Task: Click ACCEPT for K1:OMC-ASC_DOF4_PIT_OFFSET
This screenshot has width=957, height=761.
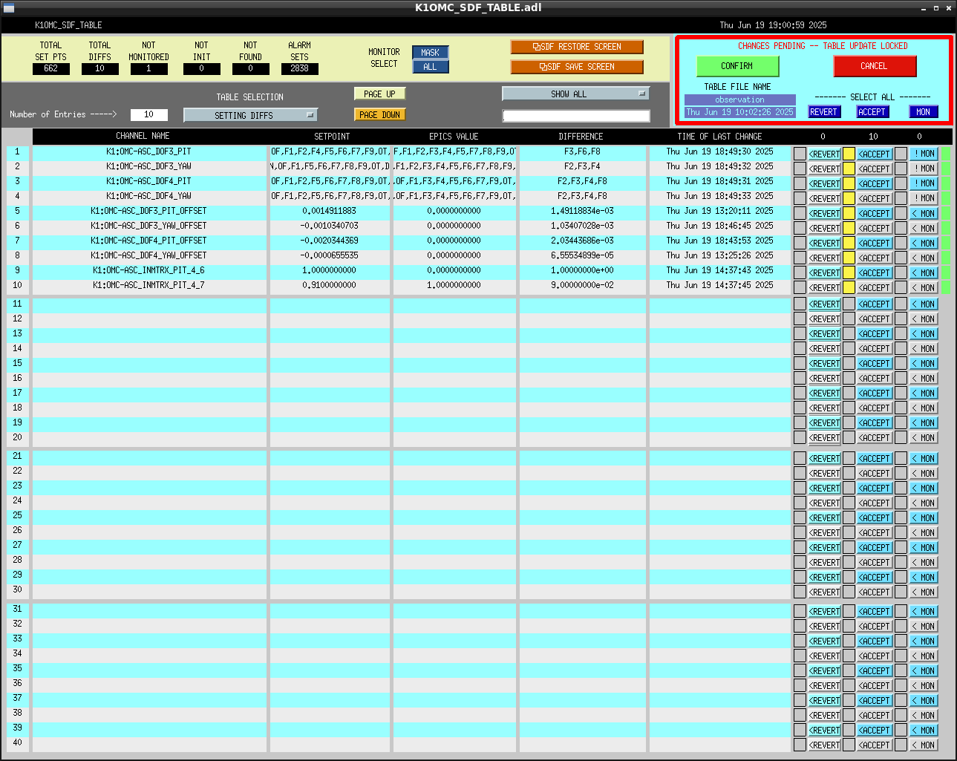Action: [875, 243]
